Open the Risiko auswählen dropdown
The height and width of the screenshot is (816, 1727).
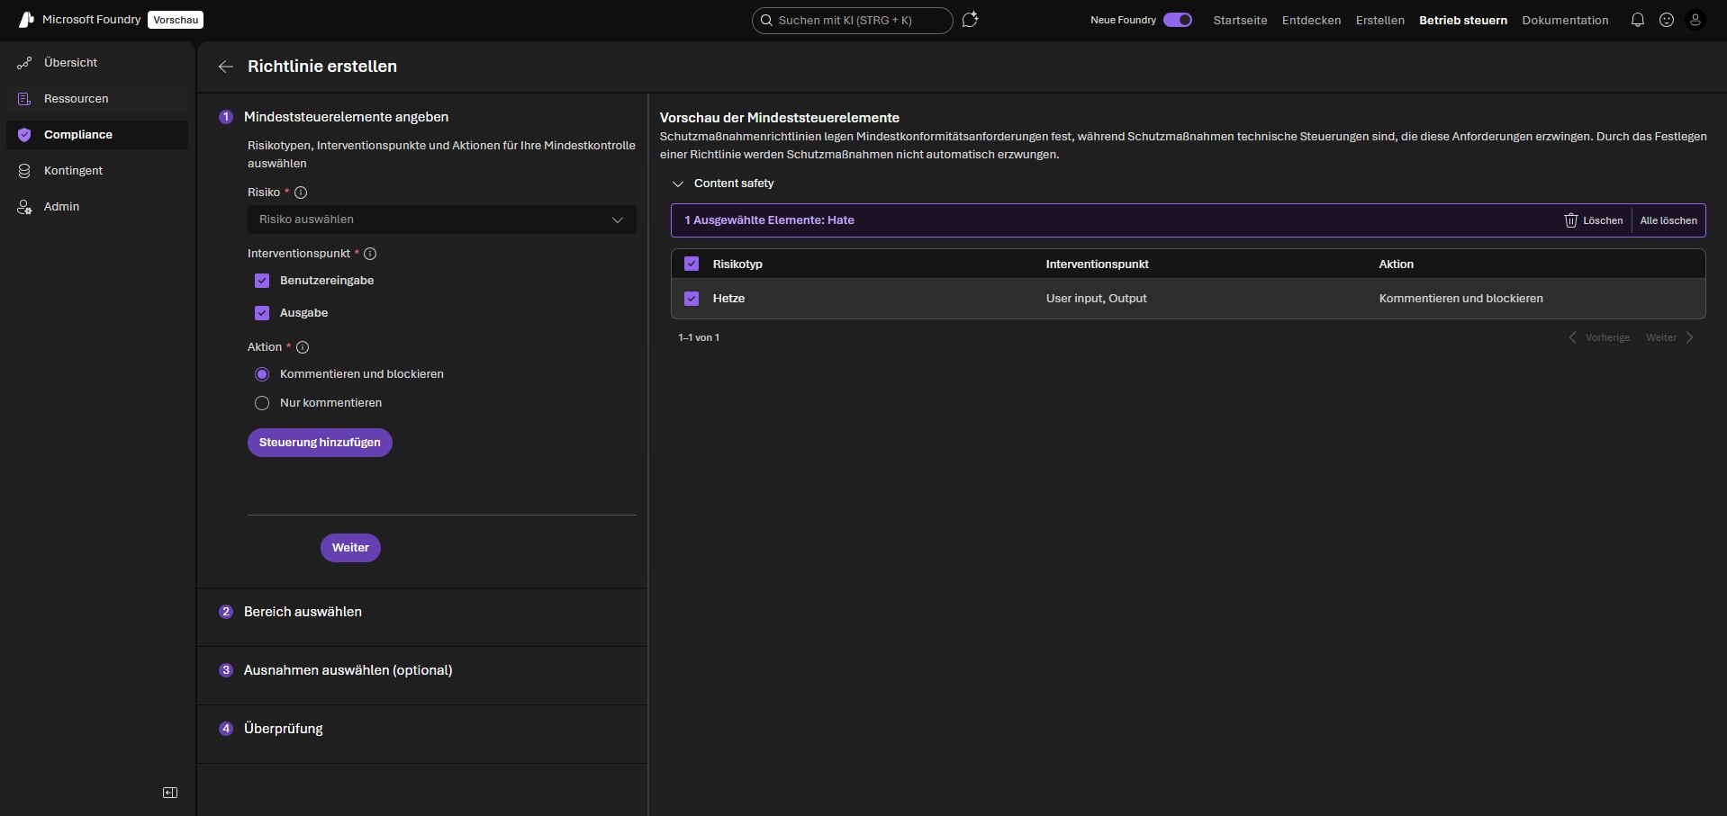(x=441, y=220)
